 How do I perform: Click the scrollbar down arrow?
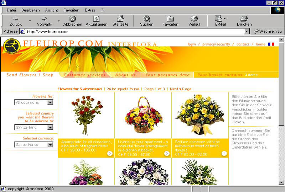tap(281, 182)
